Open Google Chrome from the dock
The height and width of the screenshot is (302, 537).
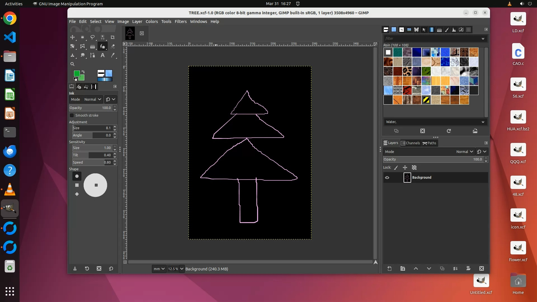[x=10, y=18]
